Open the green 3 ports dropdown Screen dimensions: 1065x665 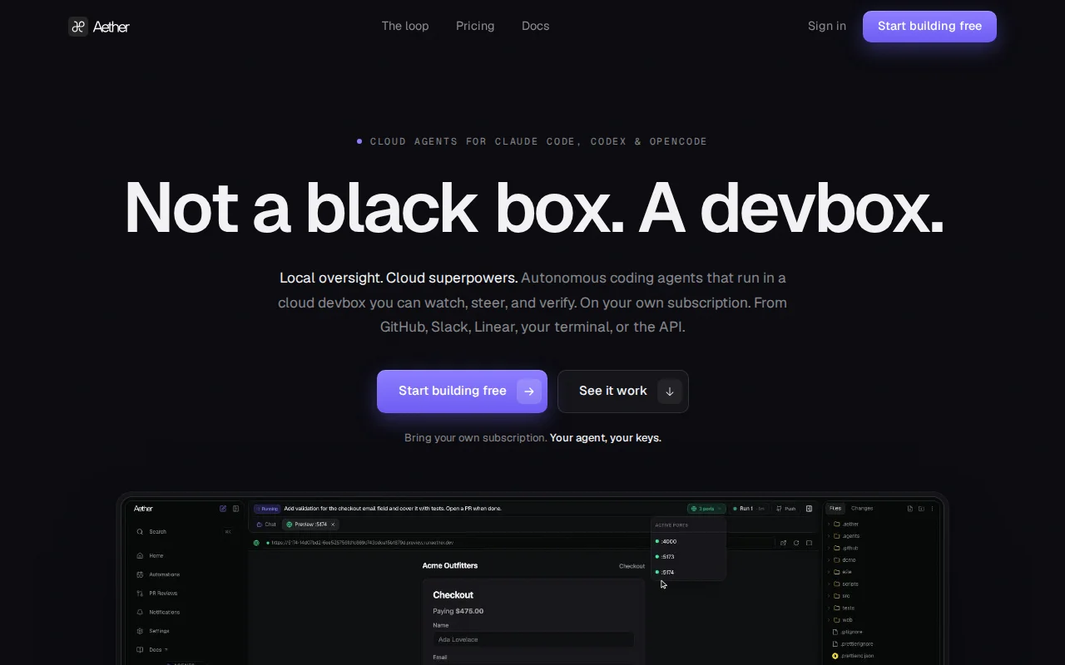[x=706, y=509]
